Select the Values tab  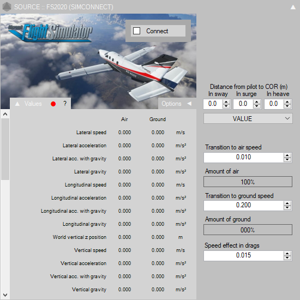[x=33, y=104]
